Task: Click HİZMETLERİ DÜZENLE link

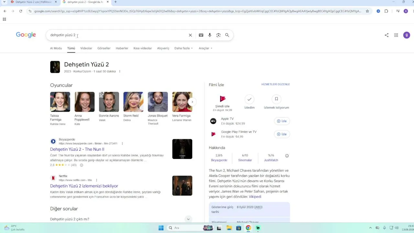Action: (x=276, y=84)
